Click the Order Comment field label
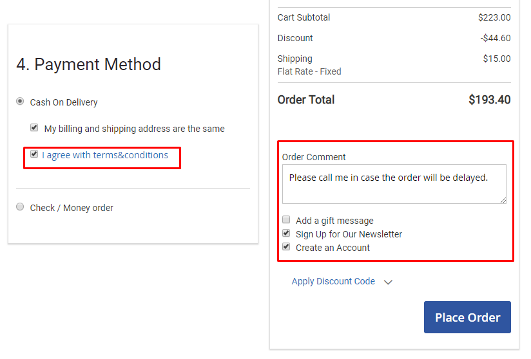 [314, 157]
